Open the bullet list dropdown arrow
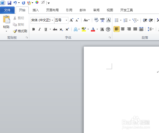 pyautogui.click(x=121, y=20)
